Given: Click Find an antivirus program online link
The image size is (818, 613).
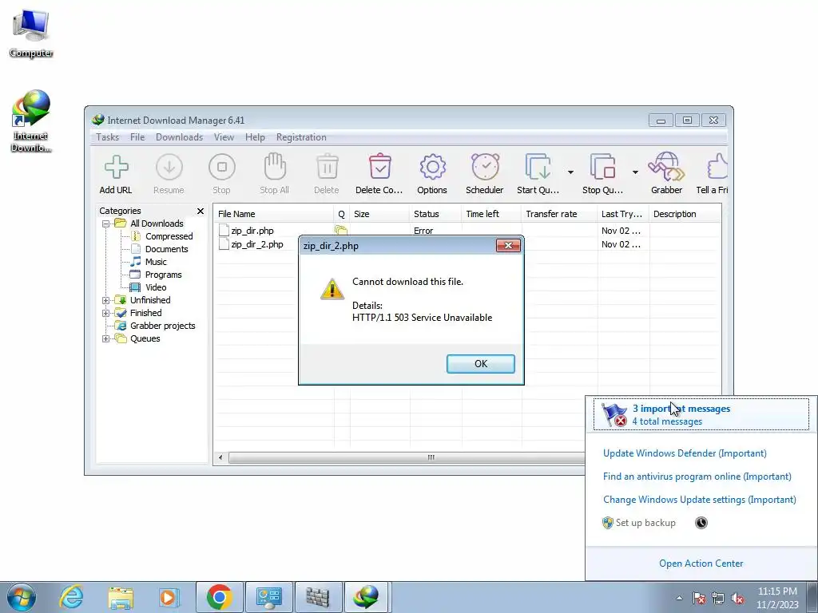Looking at the screenshot, I should tap(697, 477).
